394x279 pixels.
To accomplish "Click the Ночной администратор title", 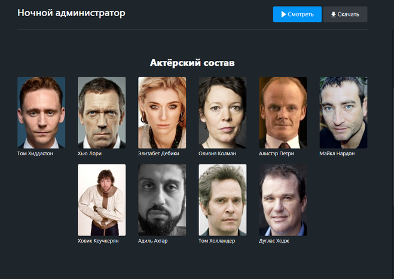I will (71, 13).
